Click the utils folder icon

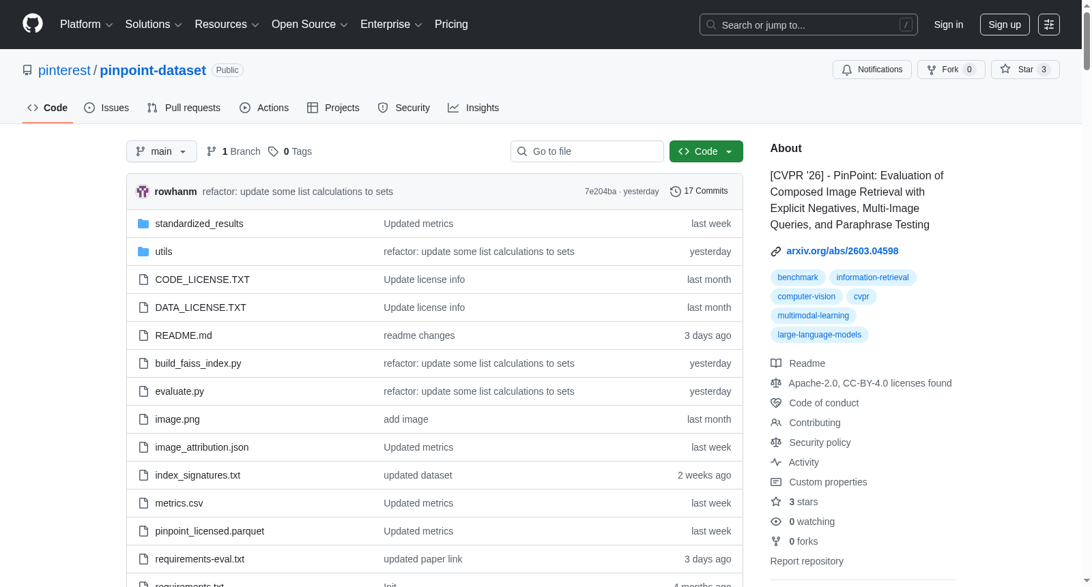coord(143,252)
